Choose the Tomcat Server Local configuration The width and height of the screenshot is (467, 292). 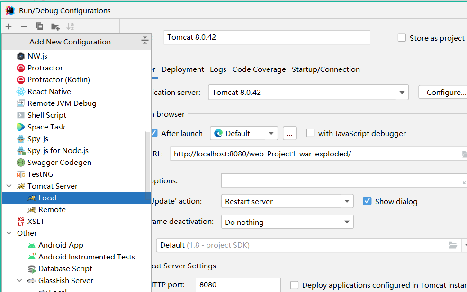pyautogui.click(x=47, y=198)
